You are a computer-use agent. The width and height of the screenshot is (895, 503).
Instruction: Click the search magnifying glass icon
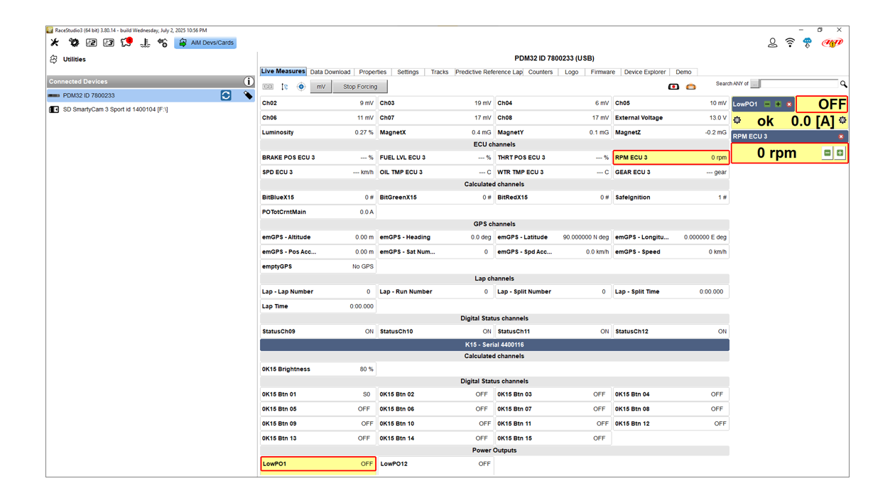(x=844, y=84)
